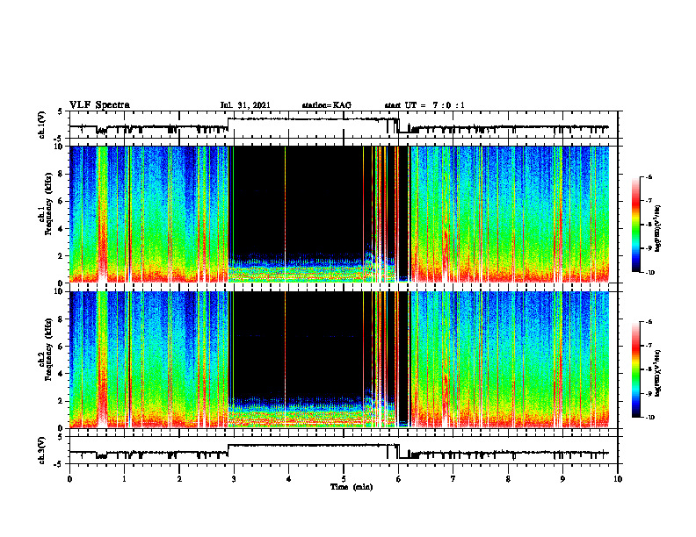Click the "ch.1(V)" waveform axis label
696x537 pixels.
[42, 125]
